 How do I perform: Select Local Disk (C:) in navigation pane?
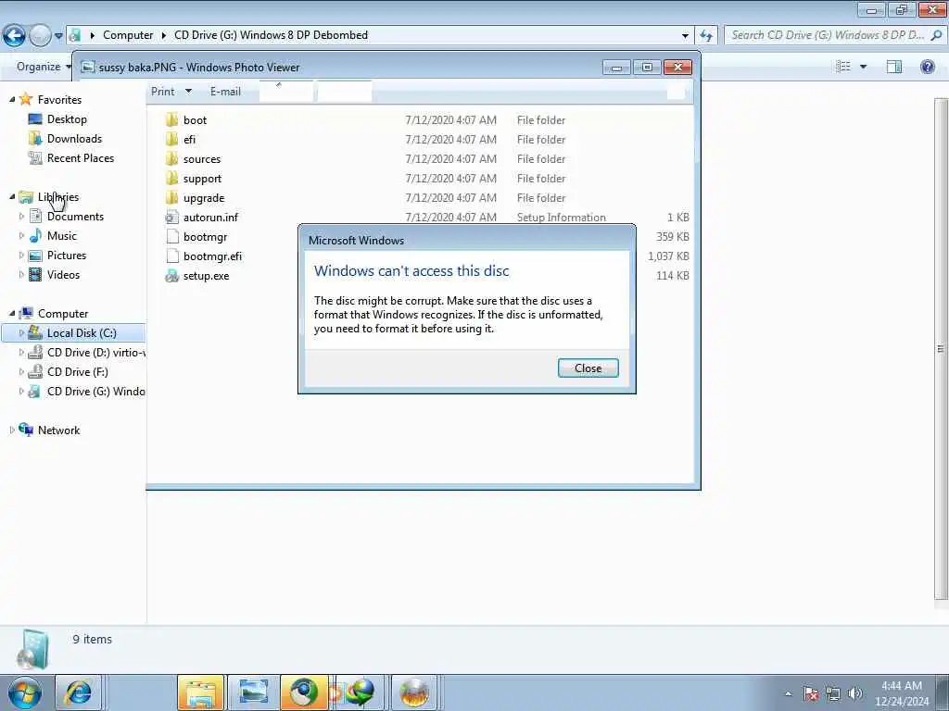click(82, 332)
